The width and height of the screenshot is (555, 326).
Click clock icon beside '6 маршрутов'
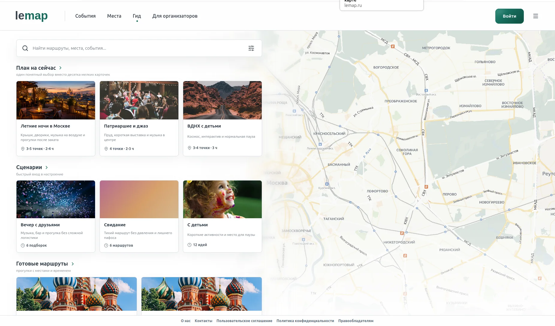click(x=106, y=245)
